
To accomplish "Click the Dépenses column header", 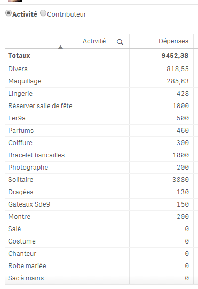I will pyautogui.click(x=173, y=41).
